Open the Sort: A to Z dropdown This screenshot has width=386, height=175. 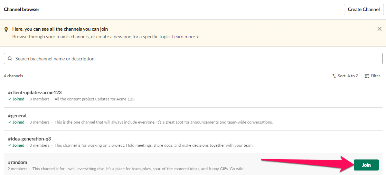click(x=345, y=76)
